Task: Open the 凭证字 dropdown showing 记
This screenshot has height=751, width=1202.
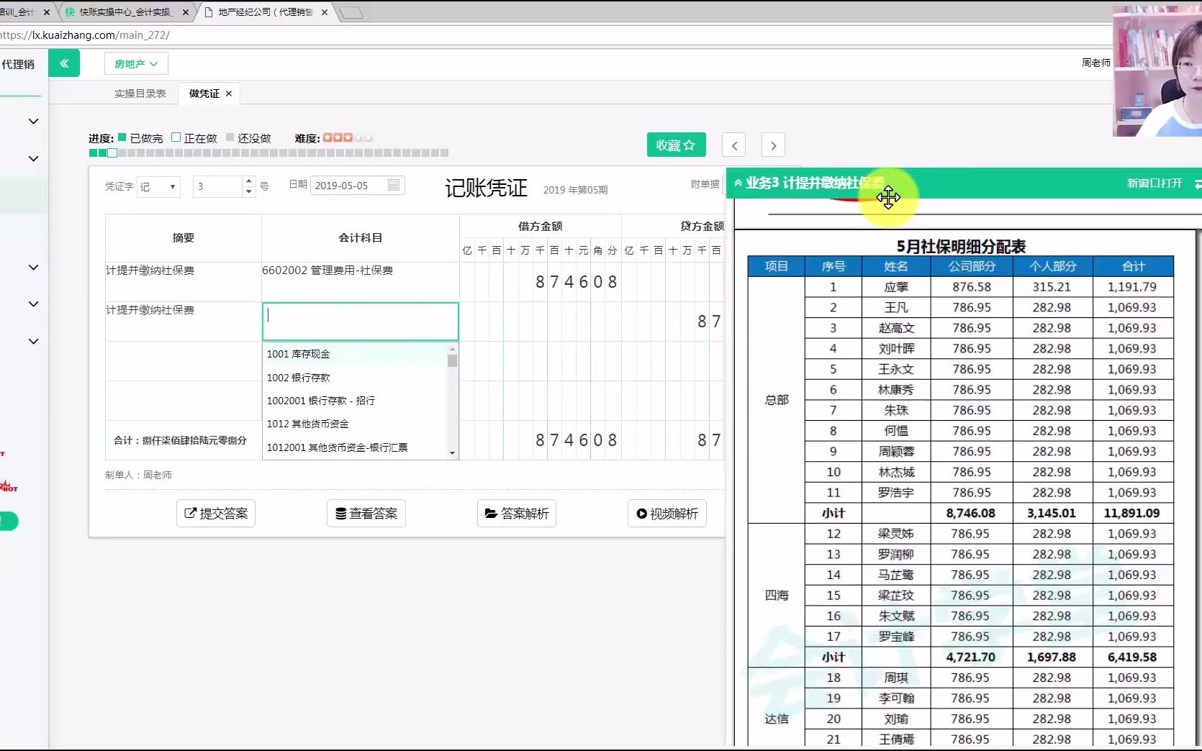Action: (x=158, y=186)
